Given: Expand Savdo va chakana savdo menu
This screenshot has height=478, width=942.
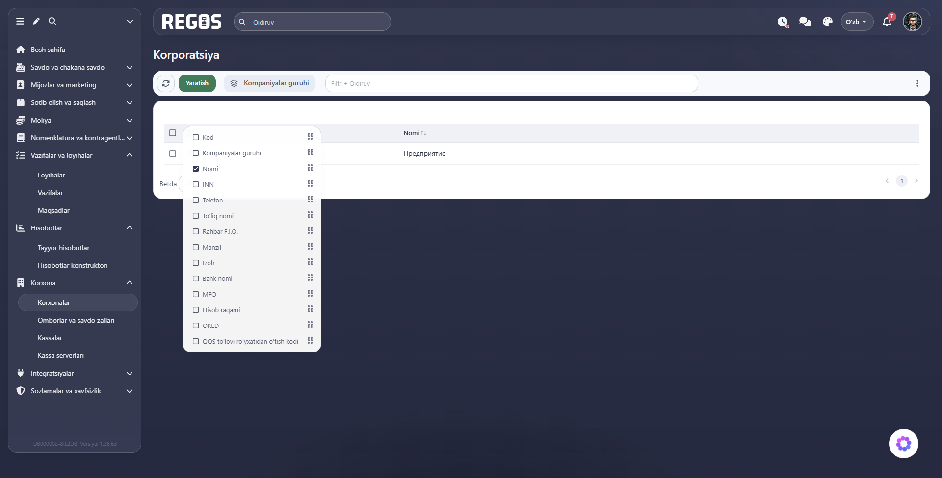Looking at the screenshot, I should [x=75, y=67].
